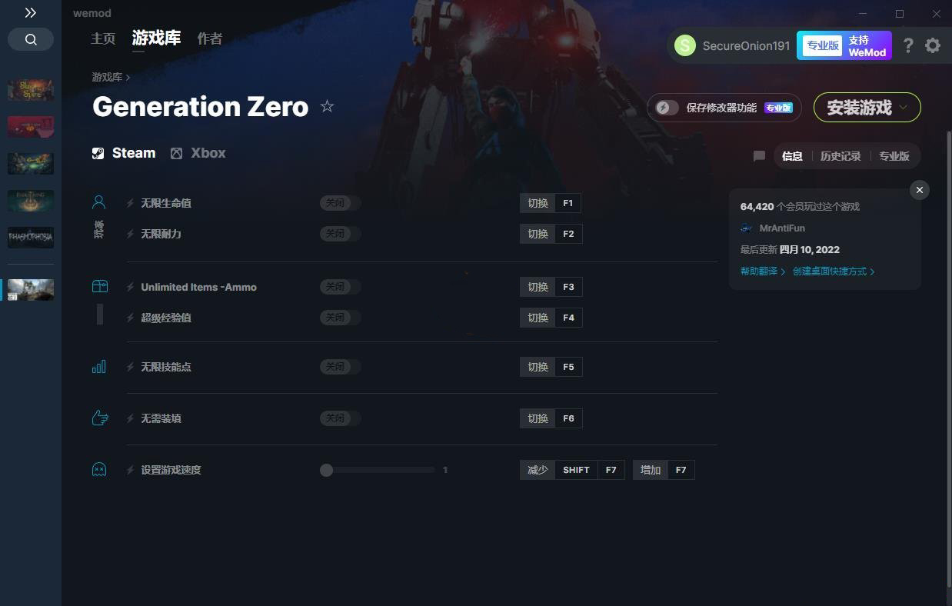Open Phasmophobia game thumbnail in sidebar
The image size is (952, 606).
point(31,237)
